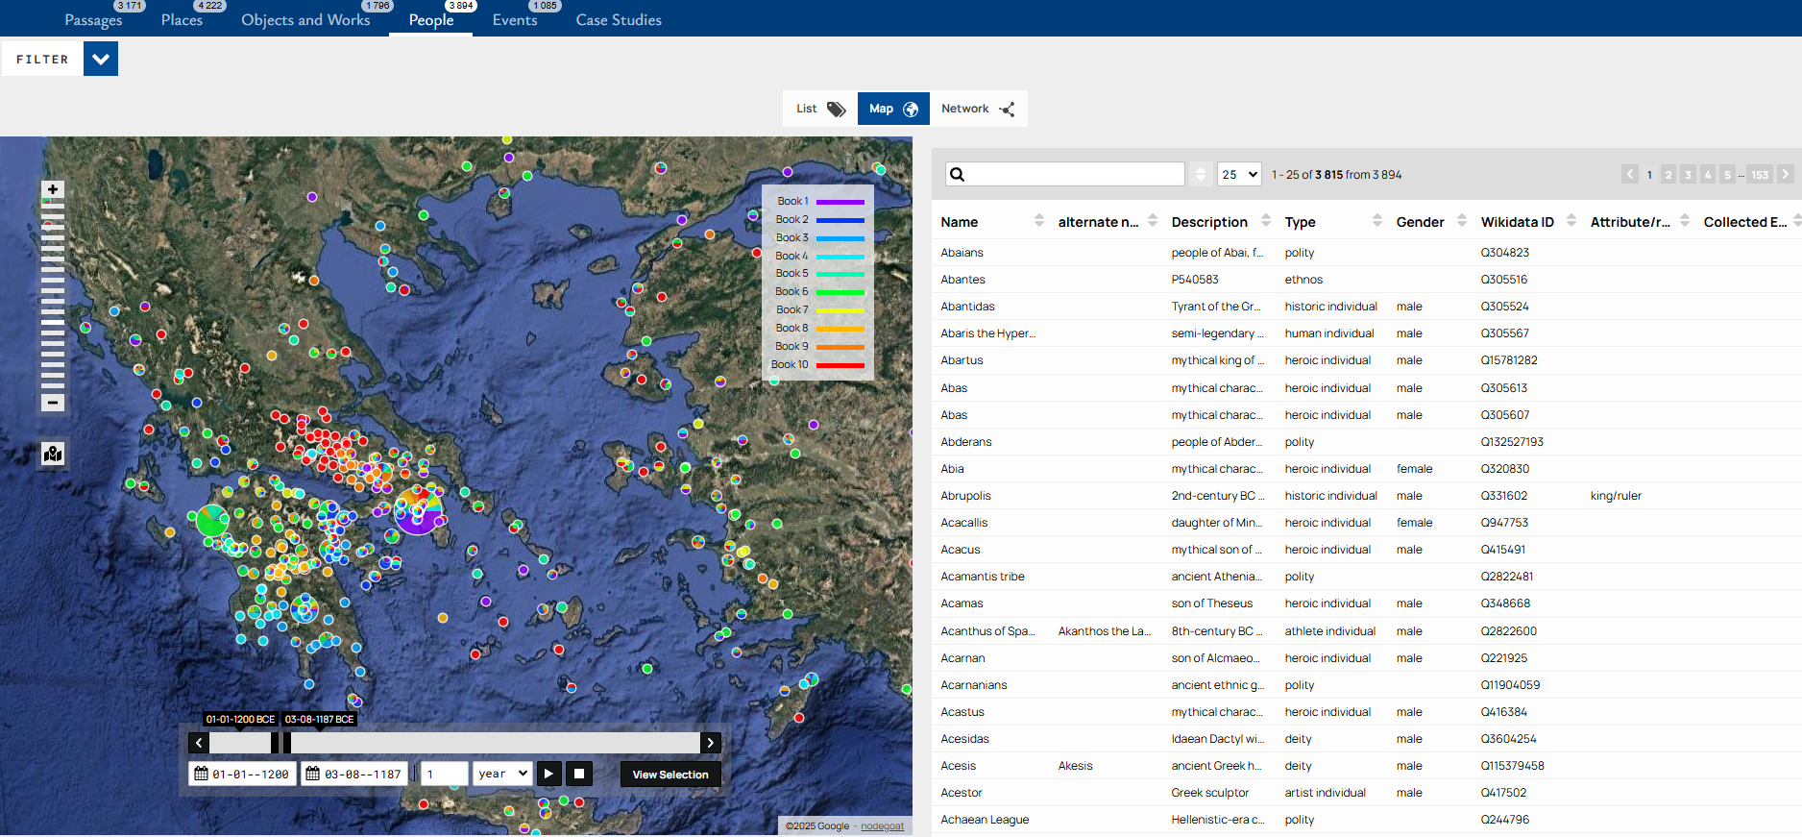Stop the timeline animation
The height and width of the screenshot is (837, 1802).
[579, 774]
